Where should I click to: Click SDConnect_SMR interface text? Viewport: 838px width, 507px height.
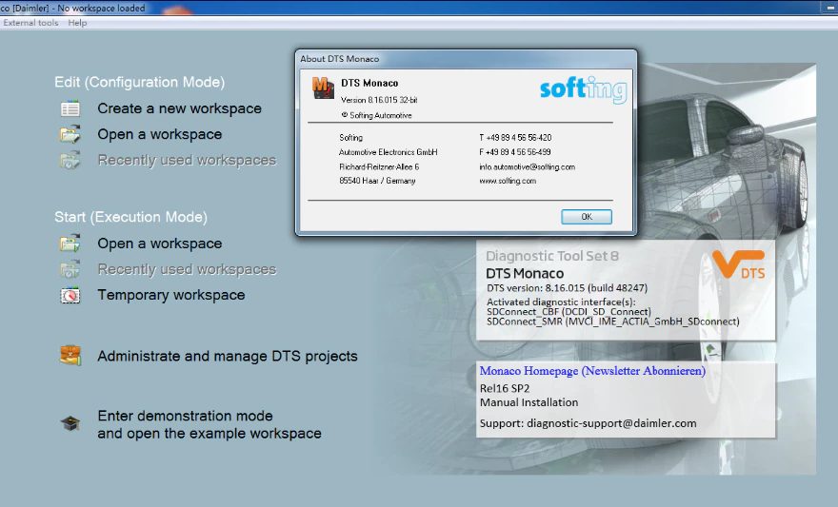[x=613, y=322]
